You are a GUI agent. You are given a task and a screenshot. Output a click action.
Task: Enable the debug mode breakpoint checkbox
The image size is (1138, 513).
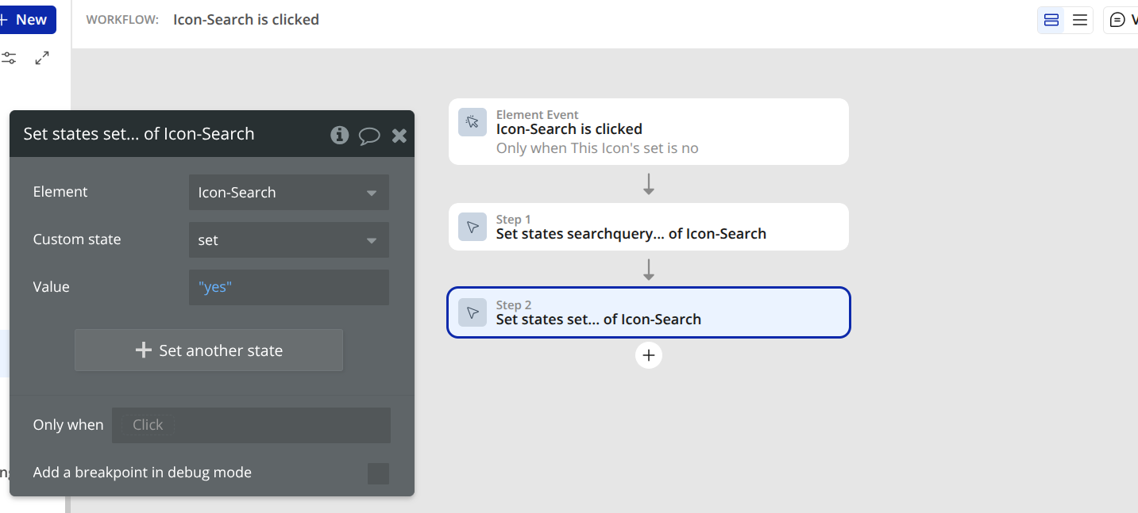[x=378, y=473]
